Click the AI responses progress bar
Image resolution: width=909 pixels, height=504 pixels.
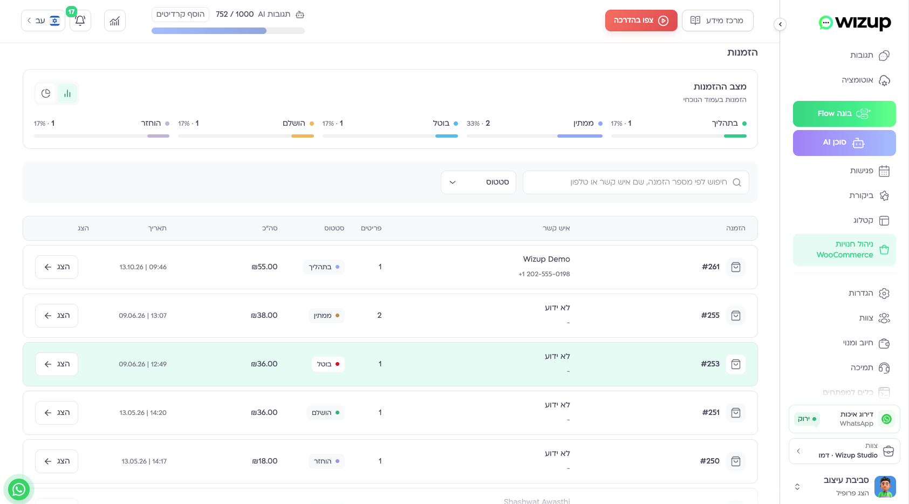point(228,31)
